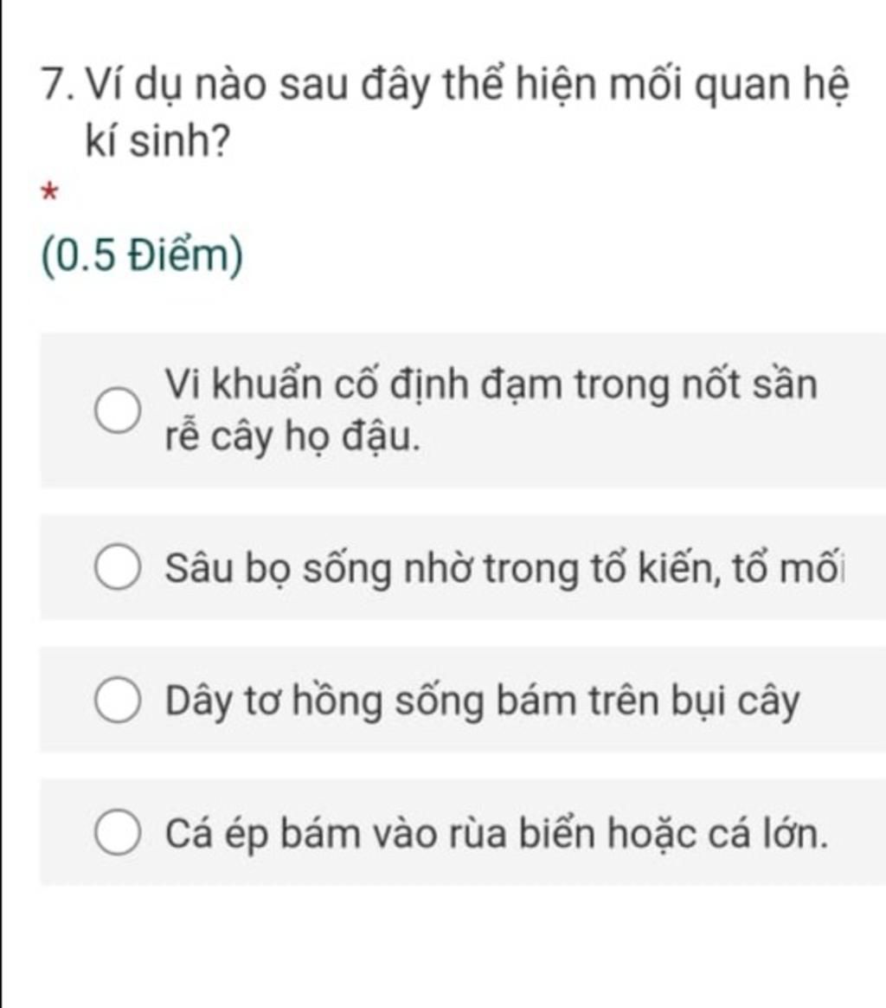Mark the Dây tơ hồng radio button

[119, 700]
